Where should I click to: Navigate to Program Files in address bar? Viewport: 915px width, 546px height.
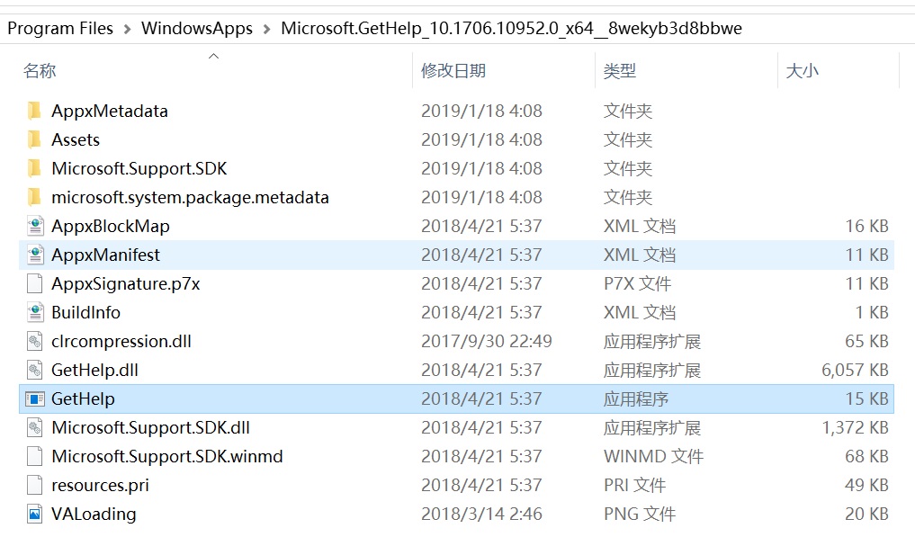tap(60, 28)
